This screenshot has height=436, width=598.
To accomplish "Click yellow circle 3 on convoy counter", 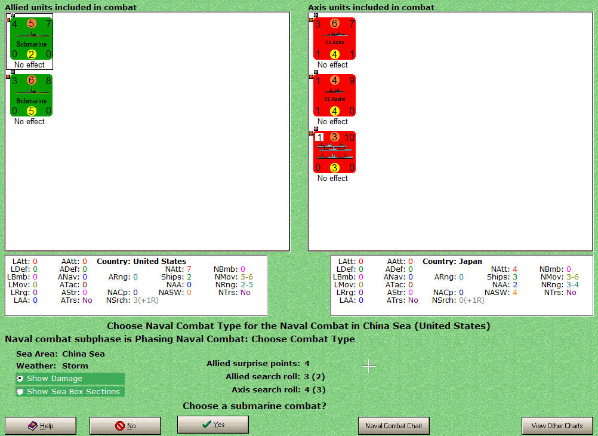I will pyautogui.click(x=334, y=168).
